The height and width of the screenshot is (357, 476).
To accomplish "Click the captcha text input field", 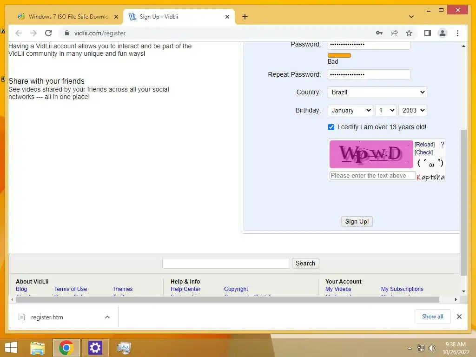I will 372,175.
